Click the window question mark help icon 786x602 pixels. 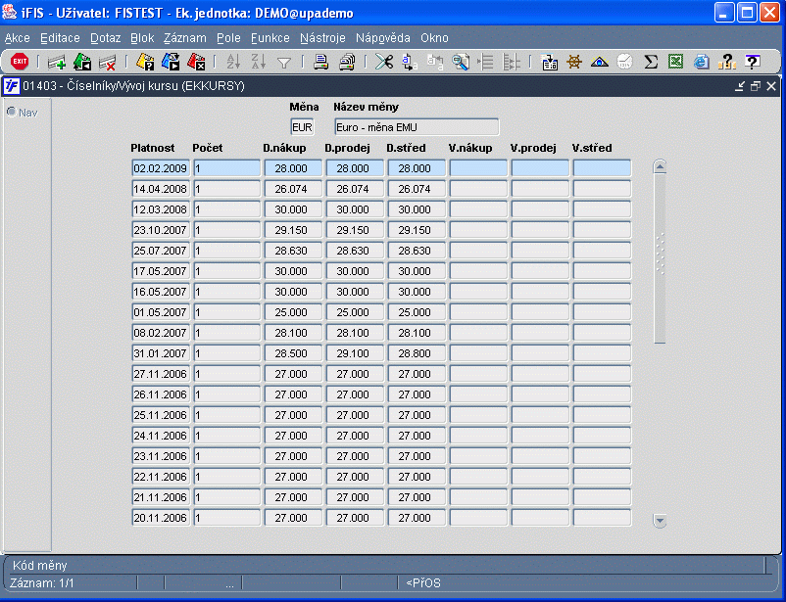click(x=752, y=62)
